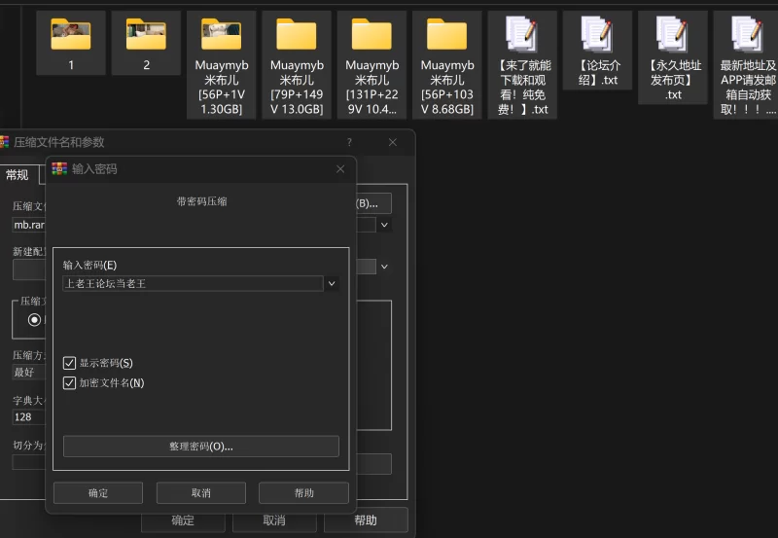778x538 pixels.
Task: Select the Muaymyb [131P+229V 10.4...] folder
Action: (x=371, y=65)
